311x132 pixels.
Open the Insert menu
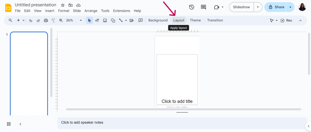pyautogui.click(x=50, y=11)
